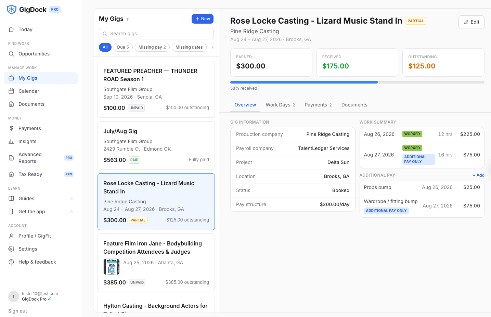Click the GigDock shield logo icon
Screen dimensions: 491x317
pos(12,10)
